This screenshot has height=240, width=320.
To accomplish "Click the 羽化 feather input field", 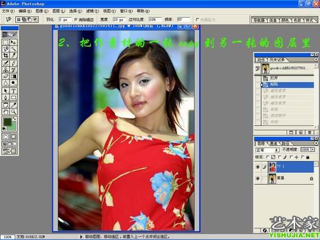I will pos(65,20).
